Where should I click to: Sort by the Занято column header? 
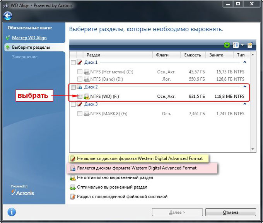[219, 55]
